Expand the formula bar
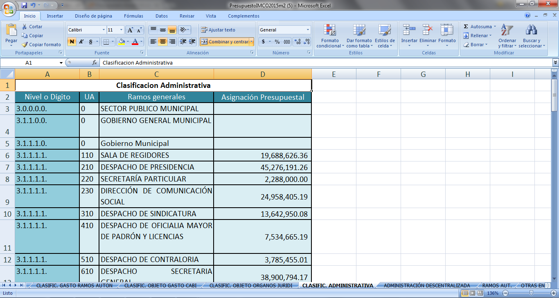 click(555, 63)
